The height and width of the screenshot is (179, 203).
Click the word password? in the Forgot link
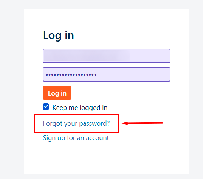pos(95,124)
